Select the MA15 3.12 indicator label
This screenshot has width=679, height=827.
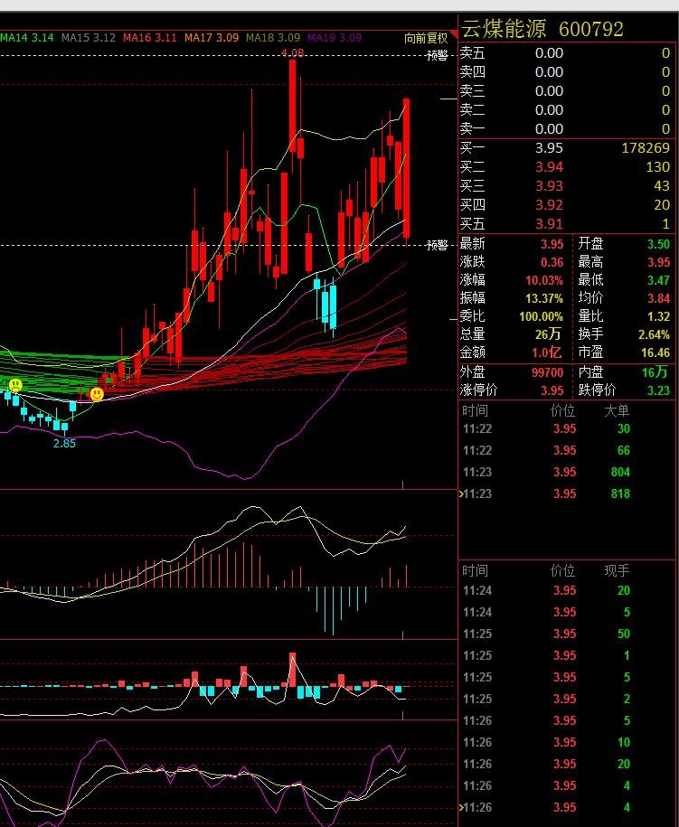pyautogui.click(x=88, y=38)
